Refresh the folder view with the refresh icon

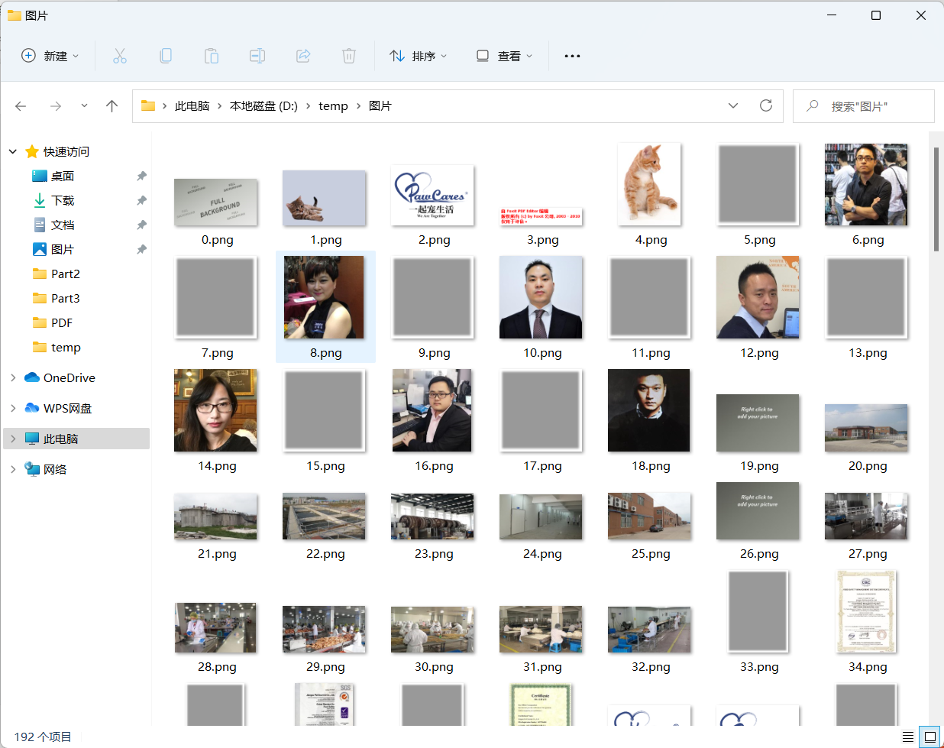click(x=766, y=105)
